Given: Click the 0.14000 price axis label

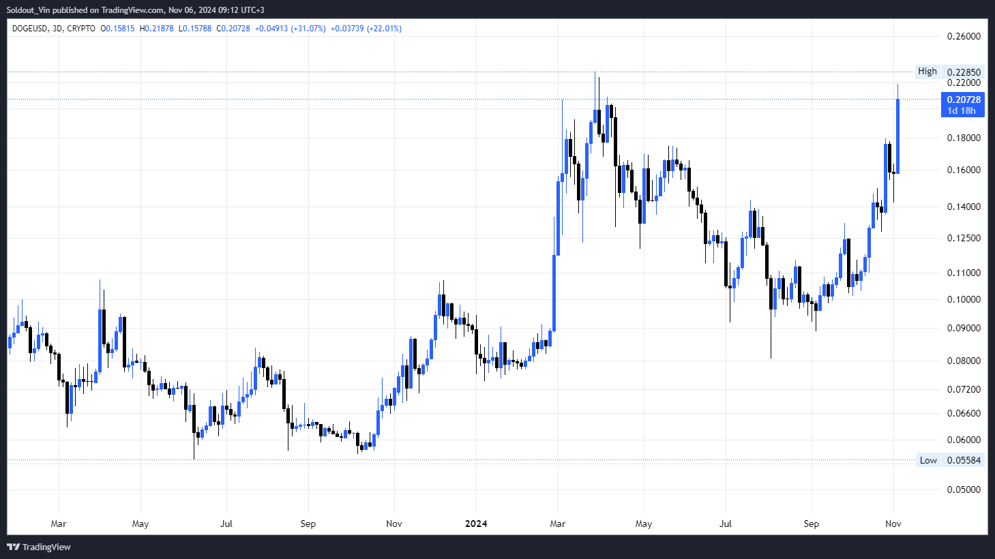Looking at the screenshot, I should pyautogui.click(x=964, y=207).
